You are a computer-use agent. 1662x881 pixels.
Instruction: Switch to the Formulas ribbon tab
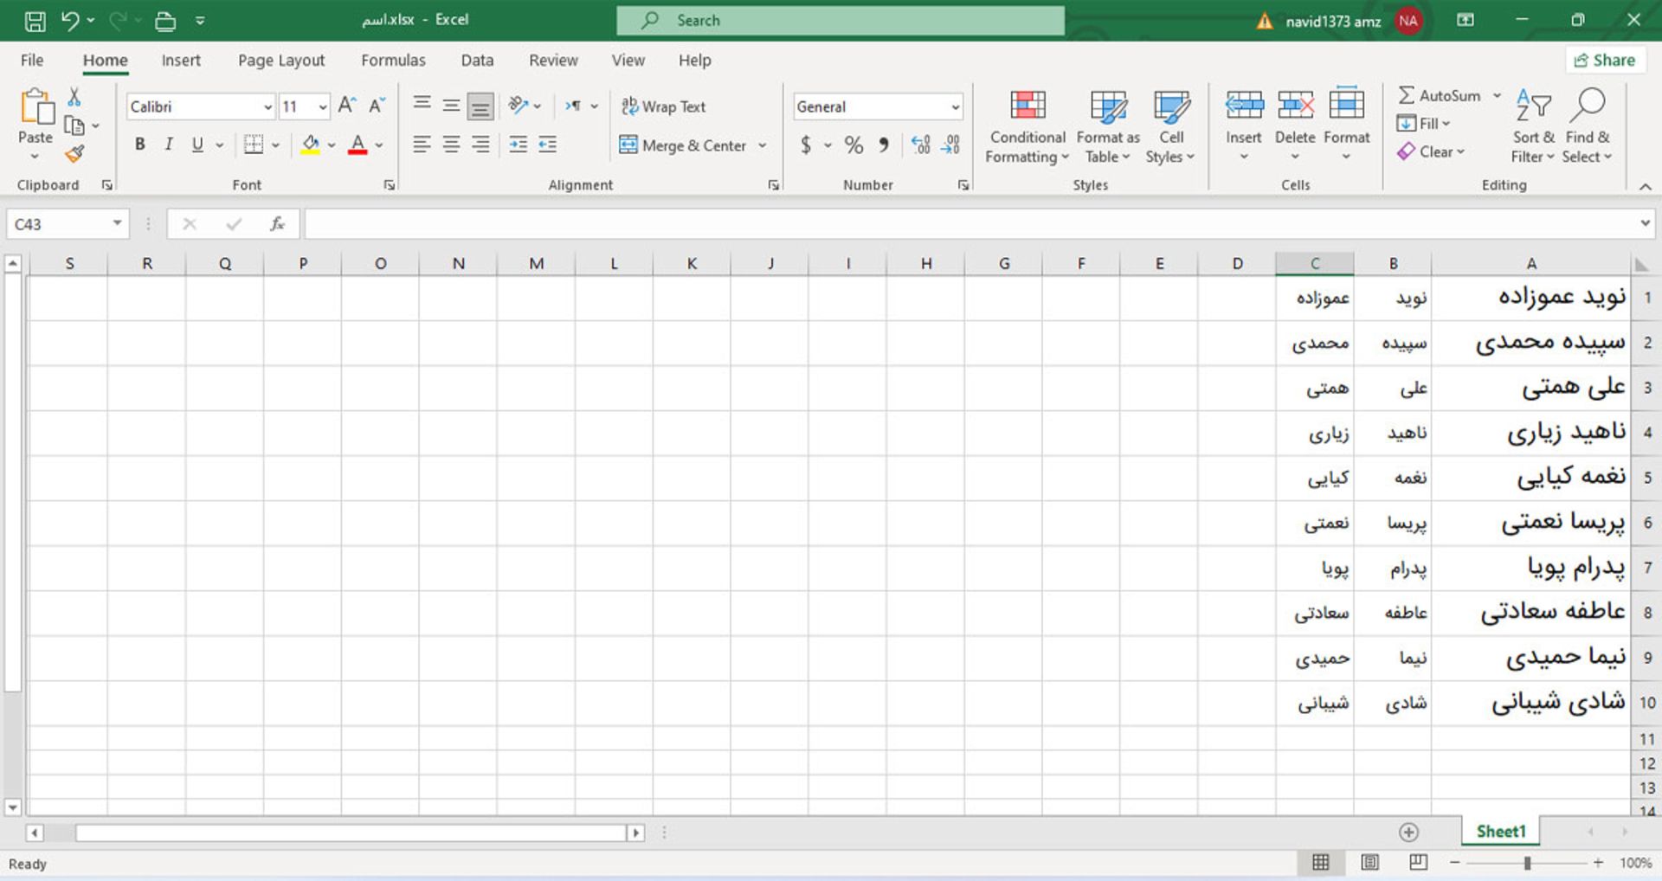pos(393,61)
